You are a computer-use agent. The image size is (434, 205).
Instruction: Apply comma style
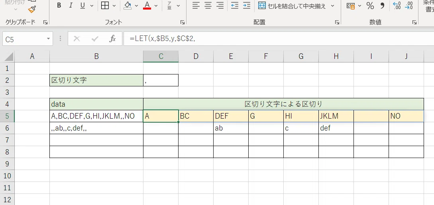(x=382, y=6)
